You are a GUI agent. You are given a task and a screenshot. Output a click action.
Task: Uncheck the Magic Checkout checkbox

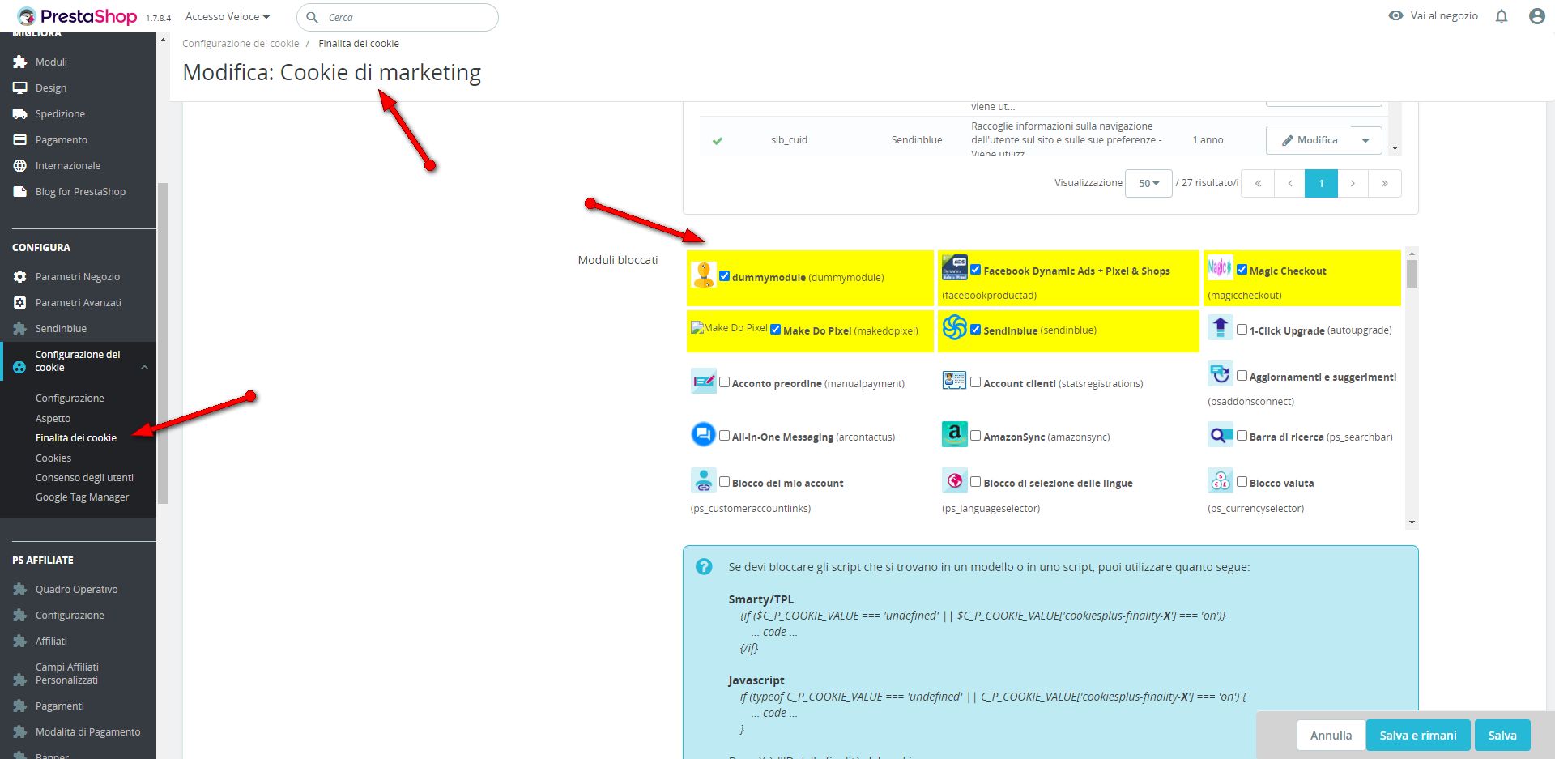(1242, 269)
